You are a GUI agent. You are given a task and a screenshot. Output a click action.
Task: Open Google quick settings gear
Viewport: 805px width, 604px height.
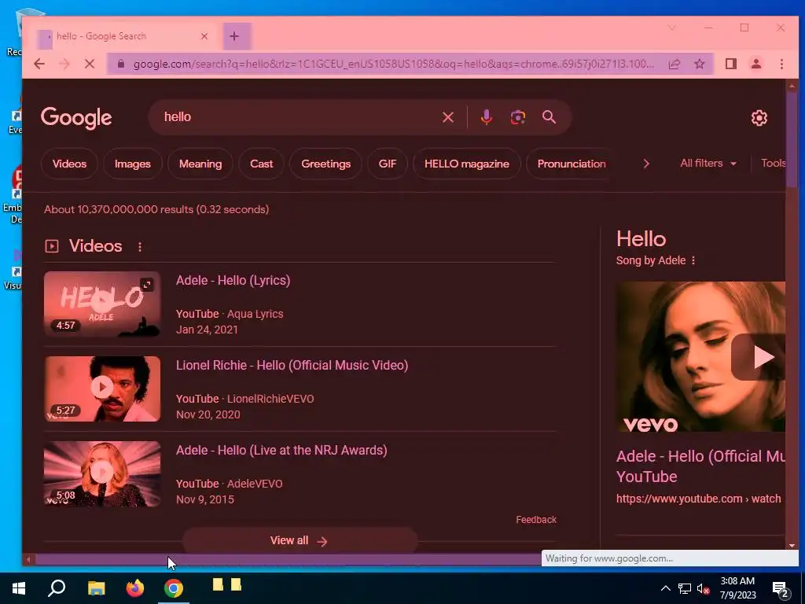click(759, 118)
